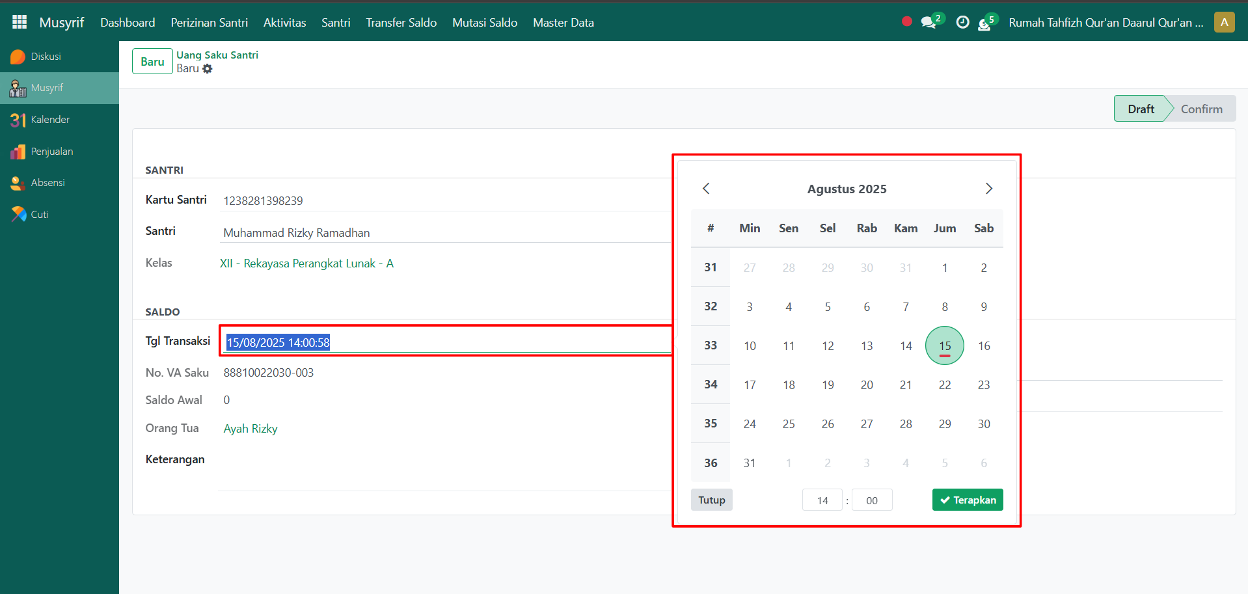
Task: Open the chat messages icon with badge
Action: point(929,23)
